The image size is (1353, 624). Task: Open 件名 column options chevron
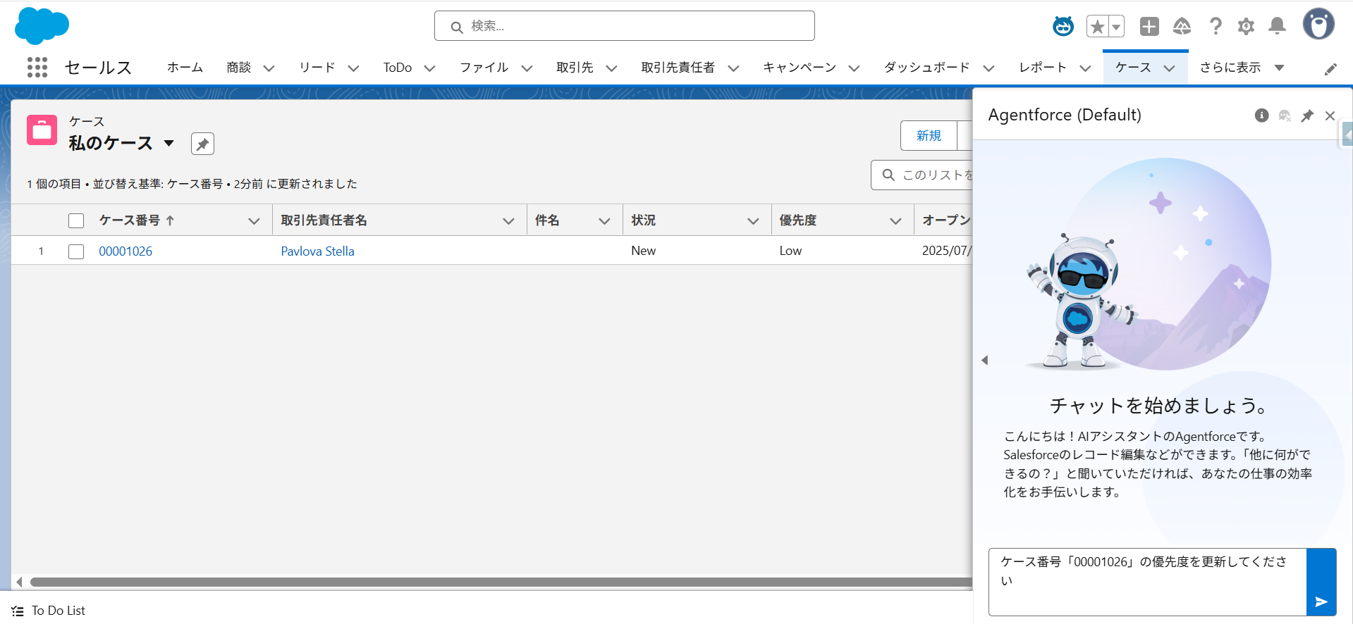coord(604,221)
